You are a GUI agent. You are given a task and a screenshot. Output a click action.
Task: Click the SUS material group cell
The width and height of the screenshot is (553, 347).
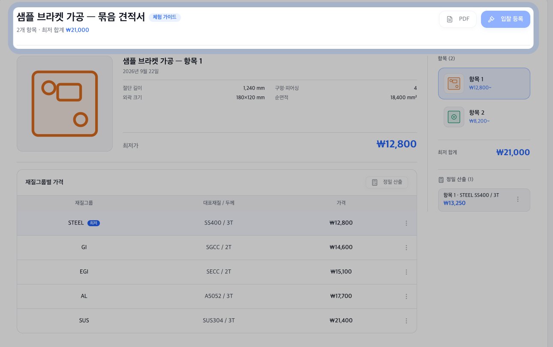coord(84,321)
